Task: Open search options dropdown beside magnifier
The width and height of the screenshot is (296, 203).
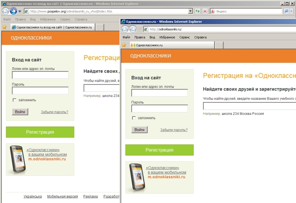Action: (291, 11)
